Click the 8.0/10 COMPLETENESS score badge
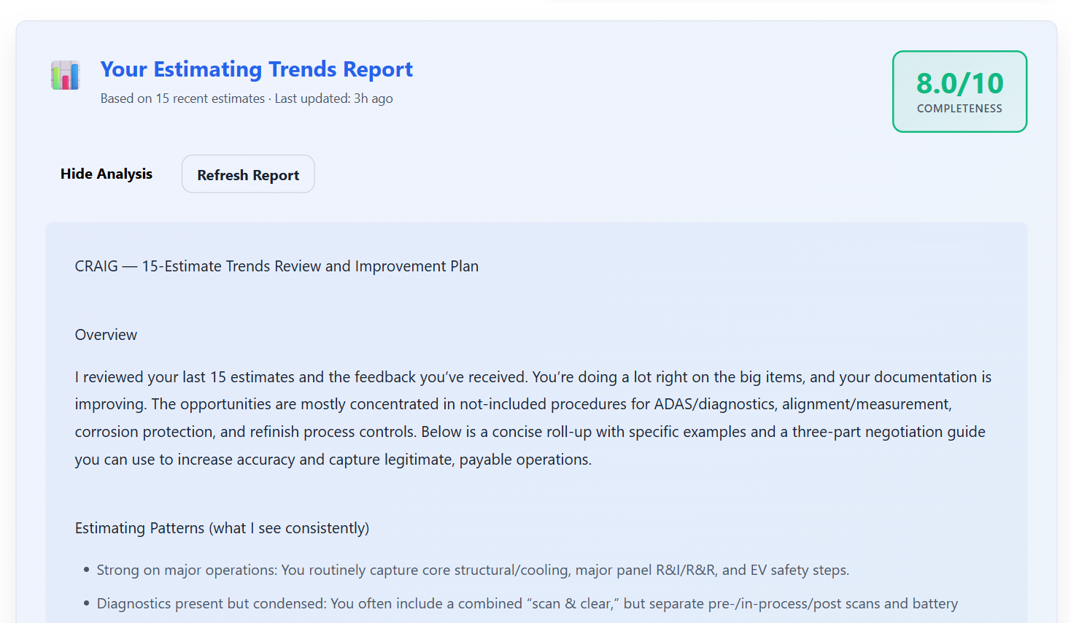The height and width of the screenshot is (623, 1071). coord(959,91)
